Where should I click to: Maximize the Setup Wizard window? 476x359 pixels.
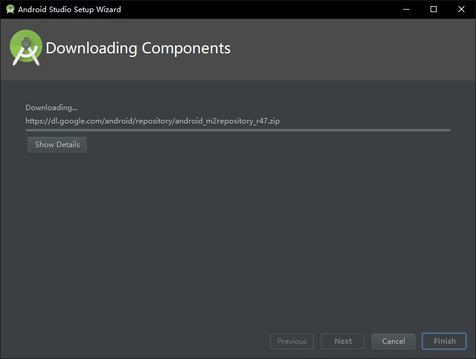(x=434, y=10)
